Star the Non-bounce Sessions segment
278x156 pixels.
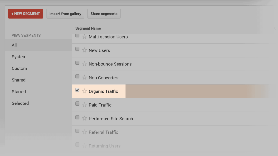click(84, 64)
